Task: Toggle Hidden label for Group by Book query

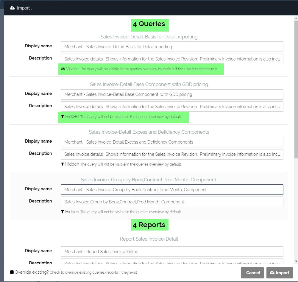Action: tap(72, 212)
